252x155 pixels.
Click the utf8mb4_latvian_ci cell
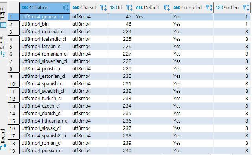45,47
